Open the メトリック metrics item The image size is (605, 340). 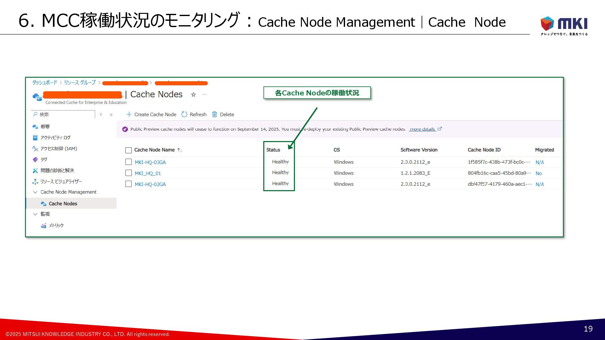56,225
